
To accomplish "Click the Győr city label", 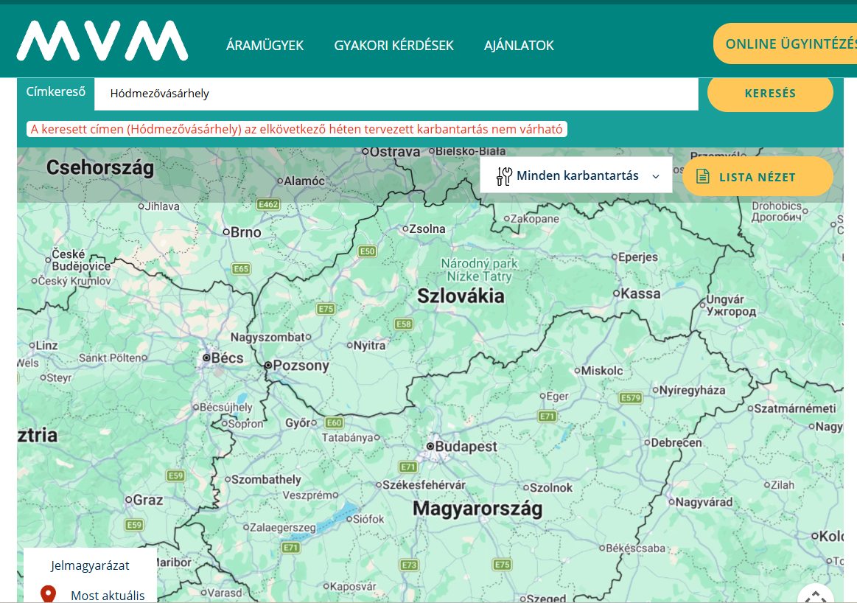I will (x=298, y=423).
